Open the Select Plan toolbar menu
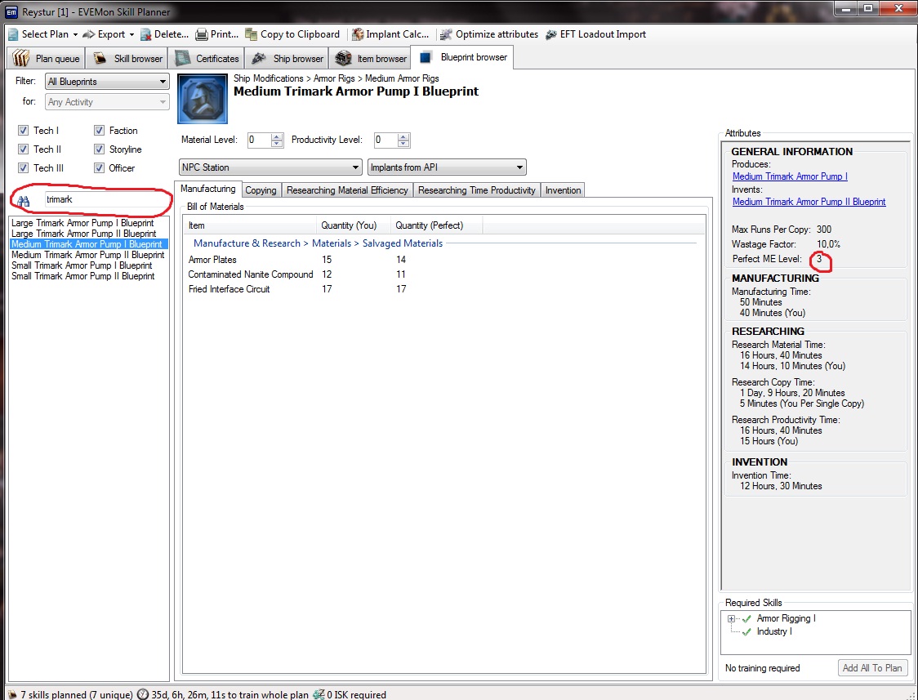 tap(42, 34)
